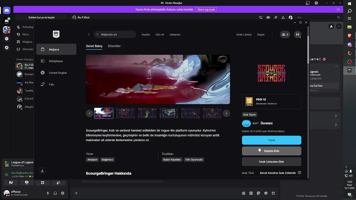Expand the first chevron row in Discord profile

click(x=336, y=116)
